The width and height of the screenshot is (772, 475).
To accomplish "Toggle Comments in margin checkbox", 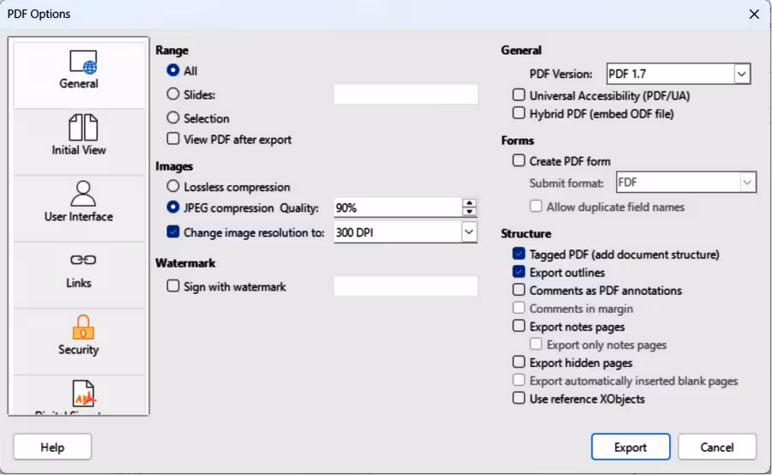I will (518, 308).
